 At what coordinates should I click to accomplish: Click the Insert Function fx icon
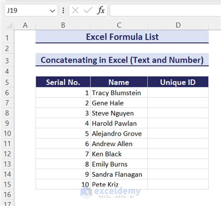pos(101,10)
